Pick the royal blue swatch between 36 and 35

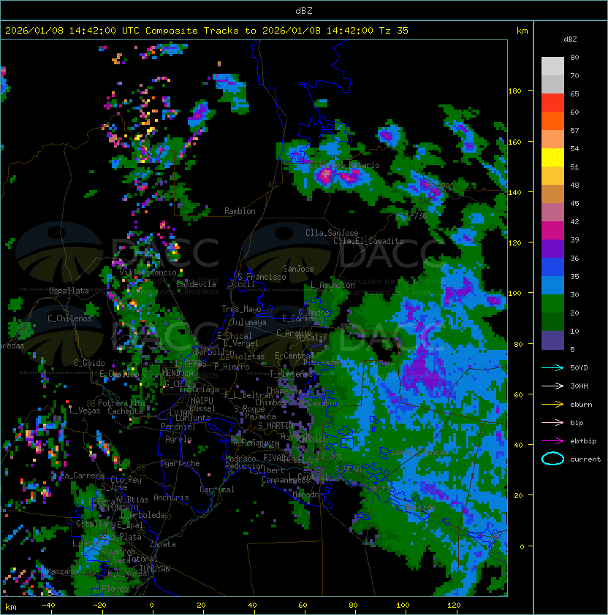(552, 267)
